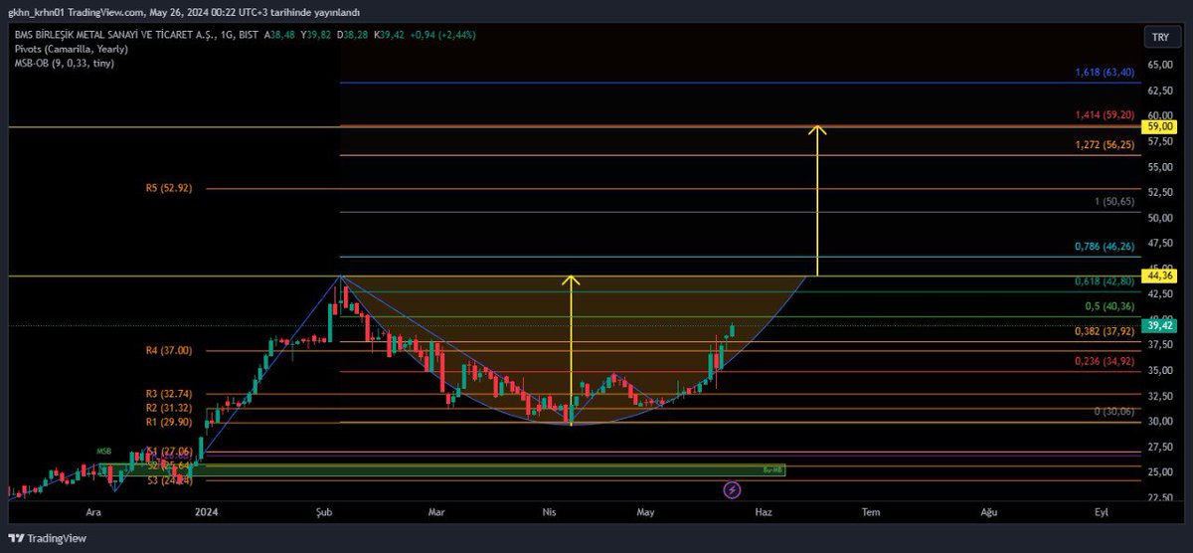Click the 35,00 price axis value
Viewport: 1193px width, 553px height.
point(1160,371)
